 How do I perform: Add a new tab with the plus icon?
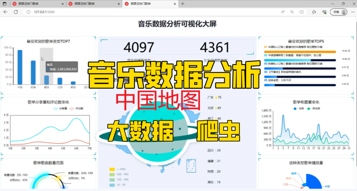(182, 4)
